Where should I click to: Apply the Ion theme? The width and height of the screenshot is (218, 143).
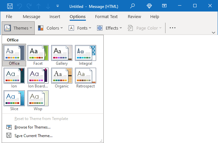coord(14,78)
